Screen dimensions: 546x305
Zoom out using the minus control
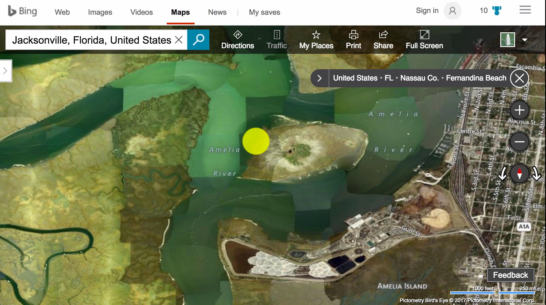coord(519,142)
